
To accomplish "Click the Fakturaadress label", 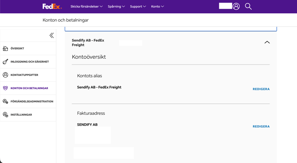I will tap(91, 113).
